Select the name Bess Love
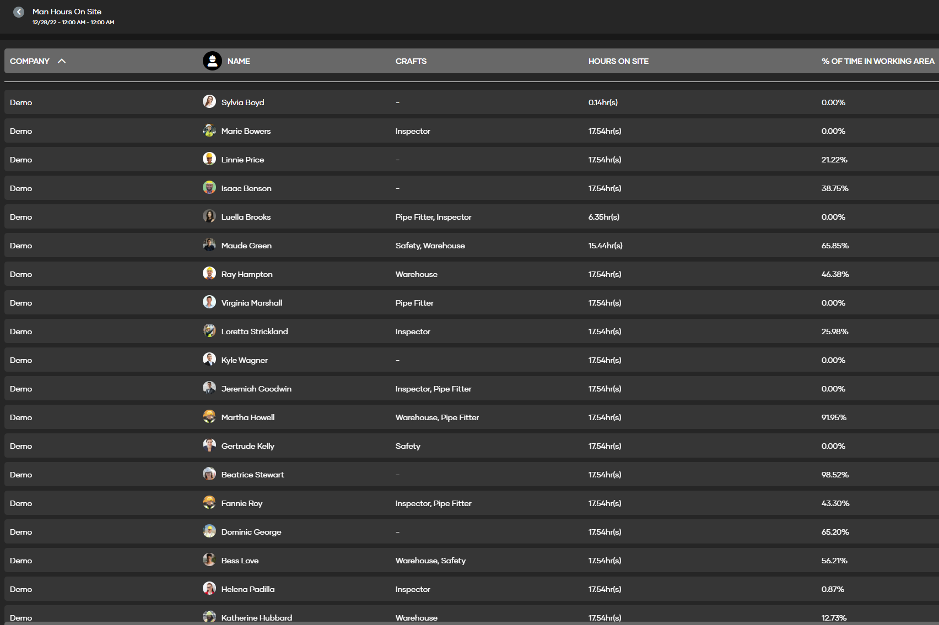This screenshot has height=625, width=939. (x=240, y=561)
